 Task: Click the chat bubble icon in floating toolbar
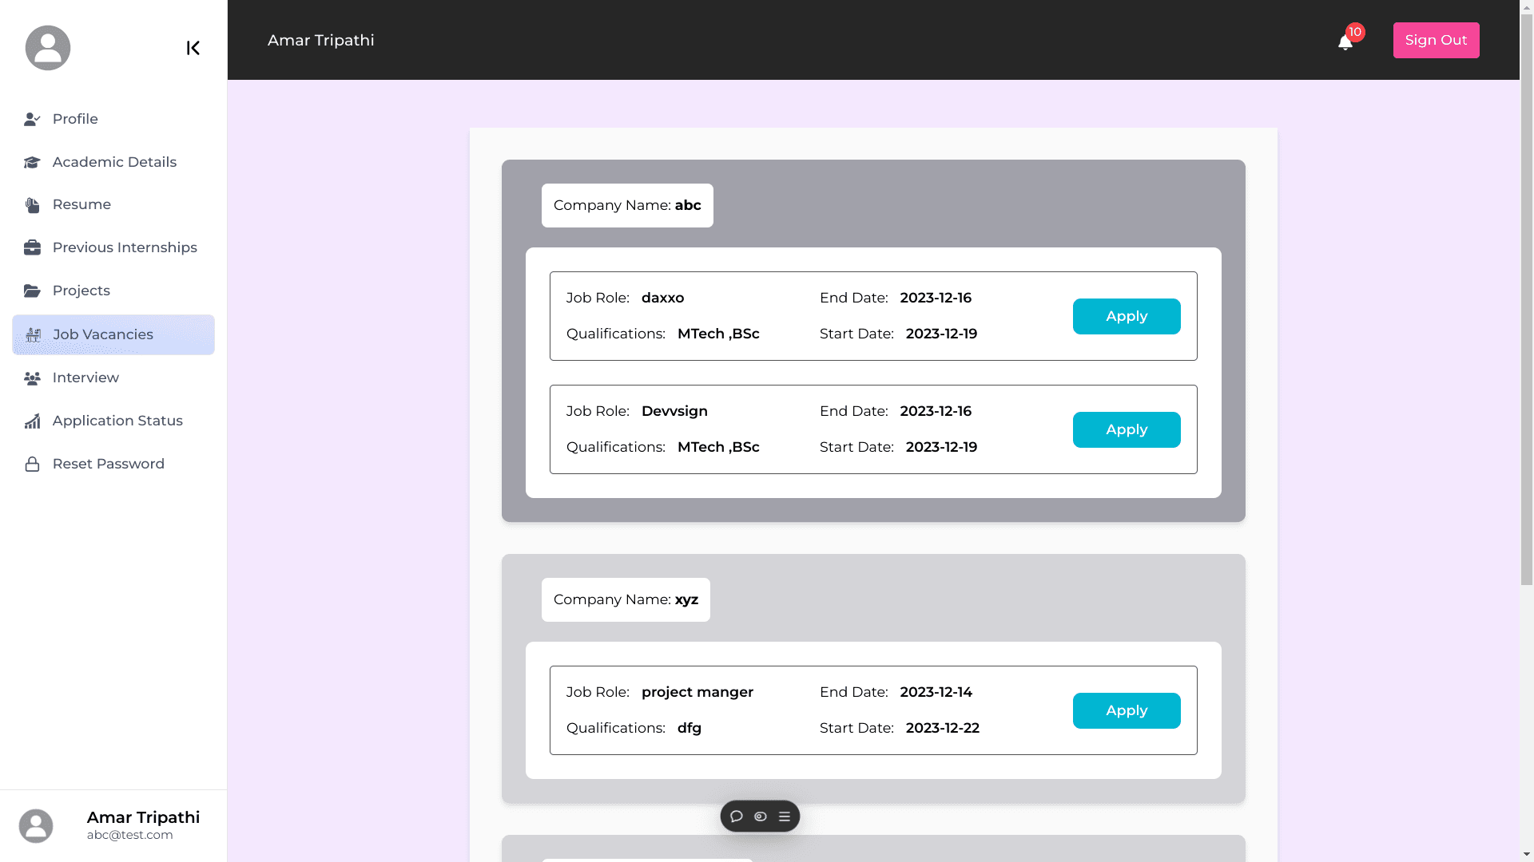tap(737, 817)
